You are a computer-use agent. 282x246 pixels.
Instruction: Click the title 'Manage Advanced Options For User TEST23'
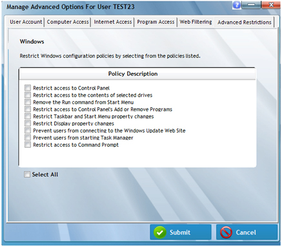(x=70, y=6)
